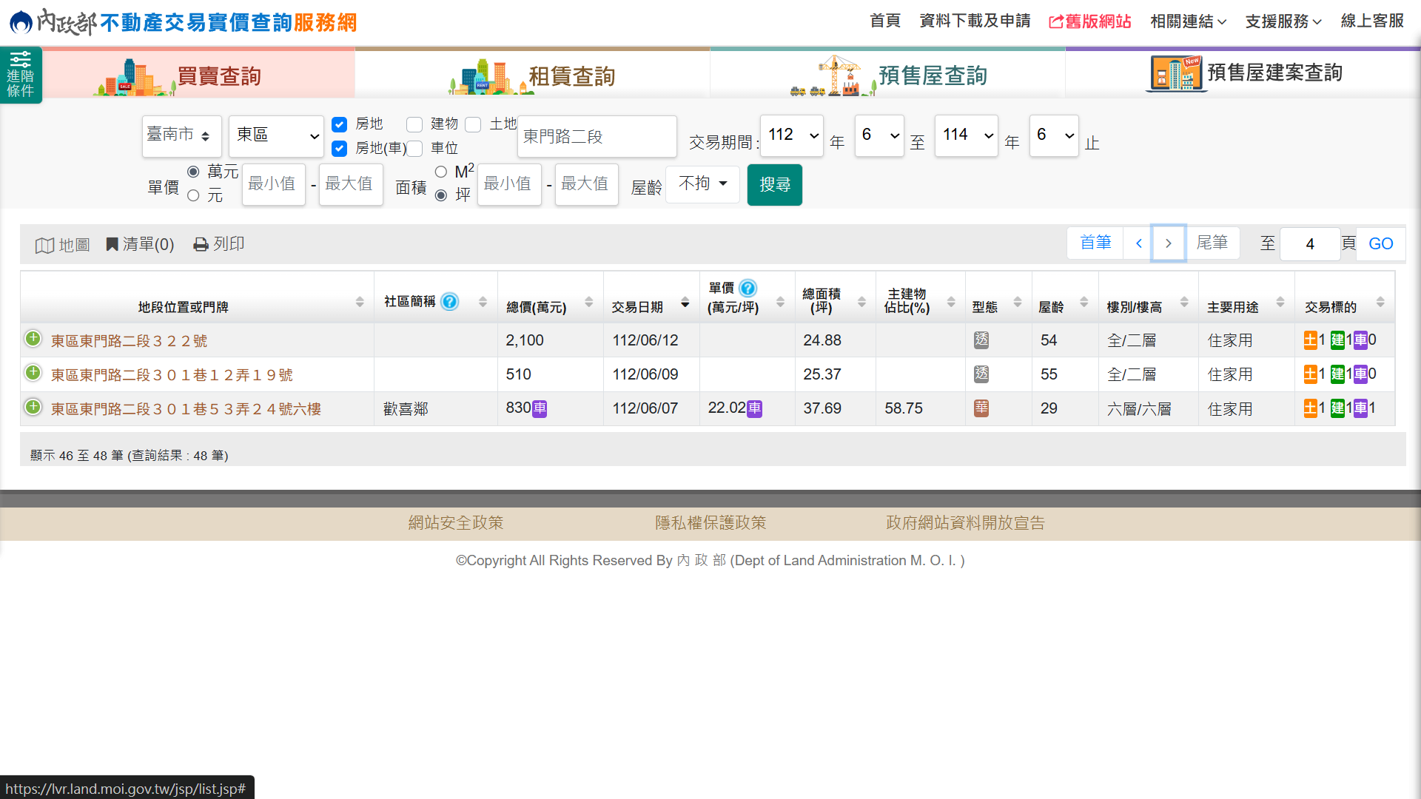Expand 相關連結 menu
This screenshot has width=1421, height=799.
[1188, 21]
